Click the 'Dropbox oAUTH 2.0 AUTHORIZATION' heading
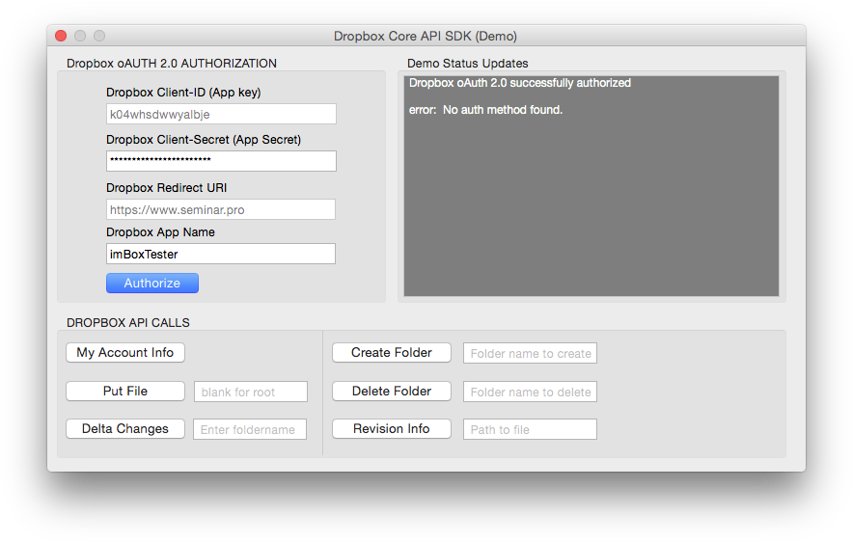This screenshot has width=852, height=542. point(172,64)
